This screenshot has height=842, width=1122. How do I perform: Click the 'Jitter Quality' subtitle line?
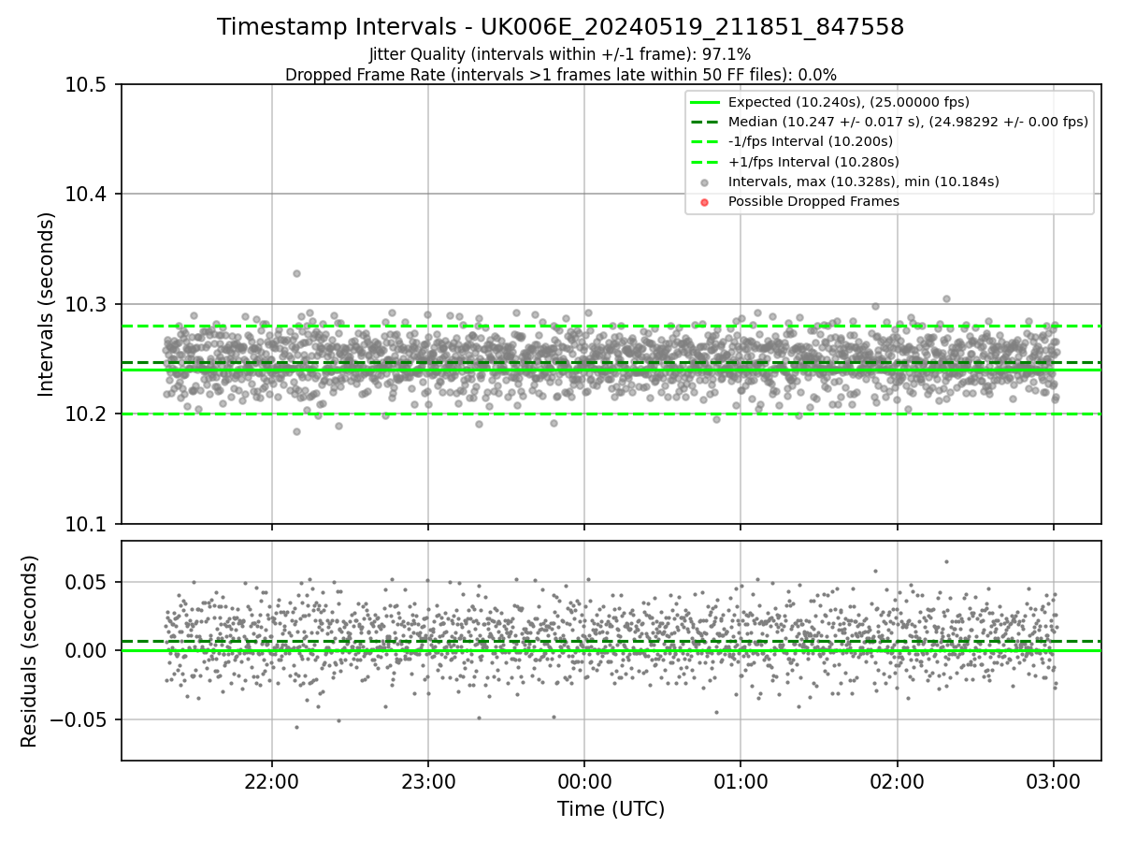click(561, 55)
